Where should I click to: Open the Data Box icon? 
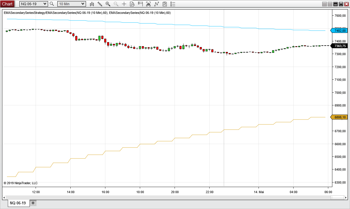click(132, 4)
